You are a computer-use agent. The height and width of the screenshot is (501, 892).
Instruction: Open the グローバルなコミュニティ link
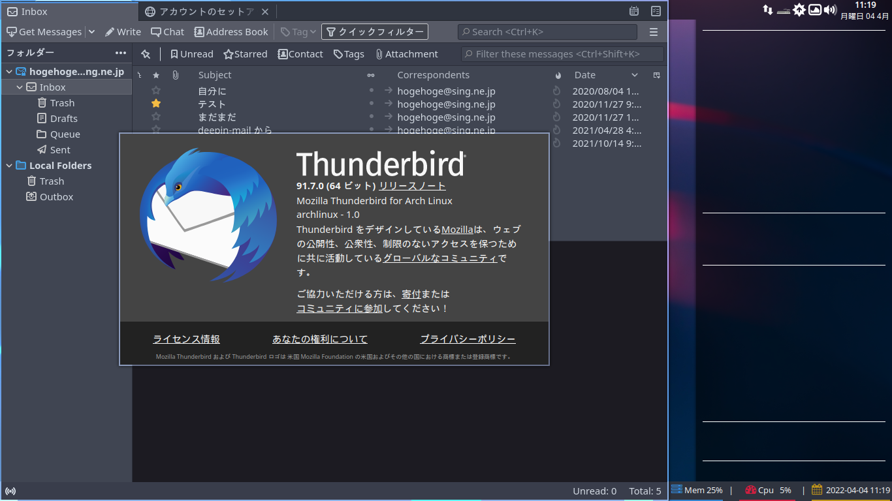pyautogui.click(x=440, y=258)
